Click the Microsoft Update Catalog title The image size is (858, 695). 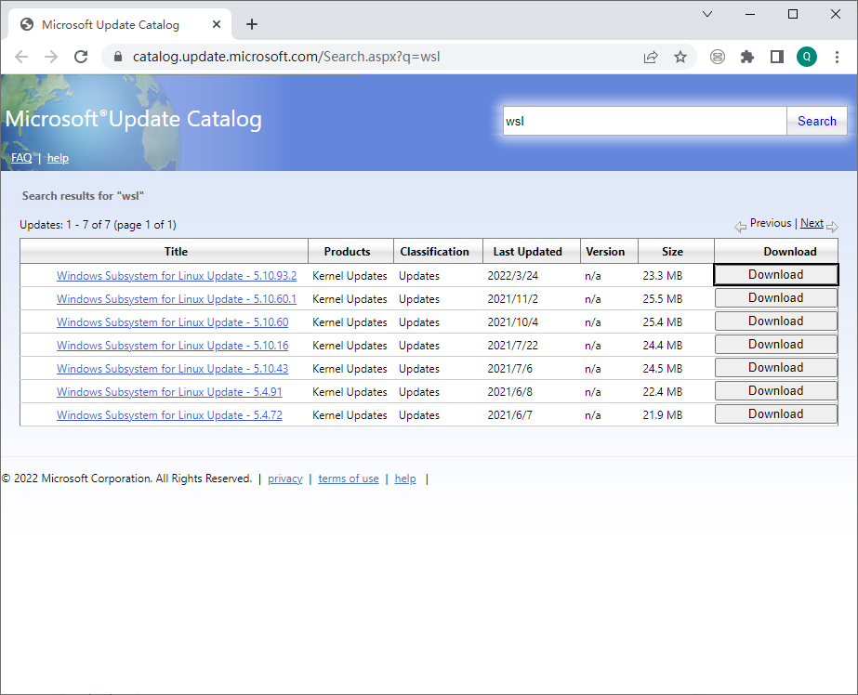(x=134, y=119)
